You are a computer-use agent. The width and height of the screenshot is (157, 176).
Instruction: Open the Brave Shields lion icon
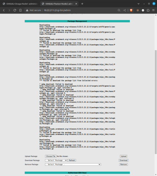click(131, 10)
